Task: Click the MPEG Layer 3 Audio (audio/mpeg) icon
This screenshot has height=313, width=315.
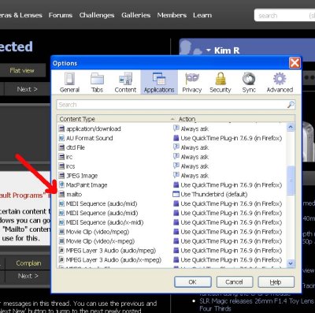Action: [61, 251]
